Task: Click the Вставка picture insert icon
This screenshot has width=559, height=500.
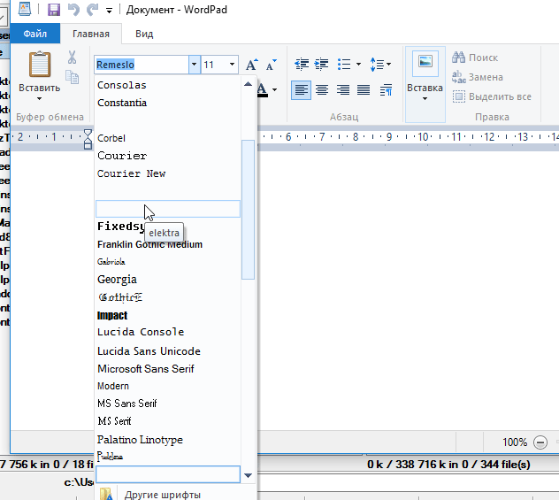Action: [425, 64]
